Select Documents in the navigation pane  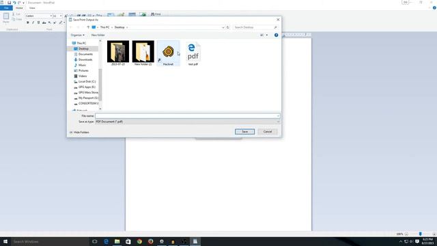pyautogui.click(x=85, y=54)
